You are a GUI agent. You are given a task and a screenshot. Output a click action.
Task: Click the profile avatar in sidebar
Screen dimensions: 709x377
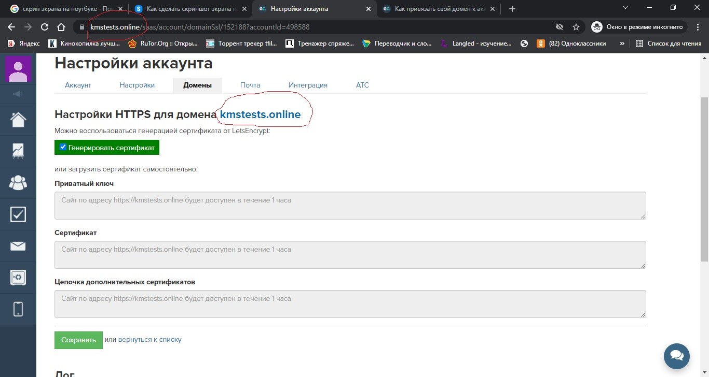[x=18, y=69]
